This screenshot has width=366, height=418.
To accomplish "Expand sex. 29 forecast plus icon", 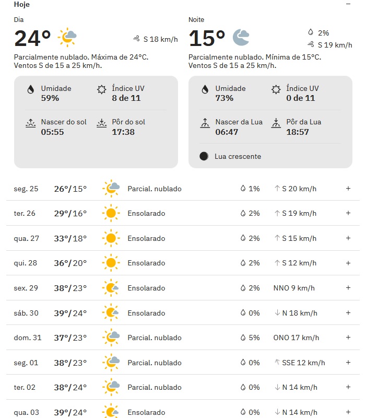I will 348,288.
